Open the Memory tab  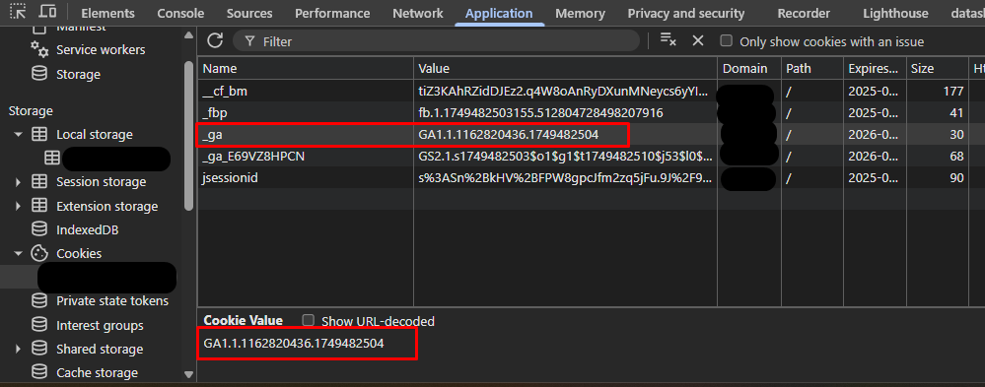580,13
